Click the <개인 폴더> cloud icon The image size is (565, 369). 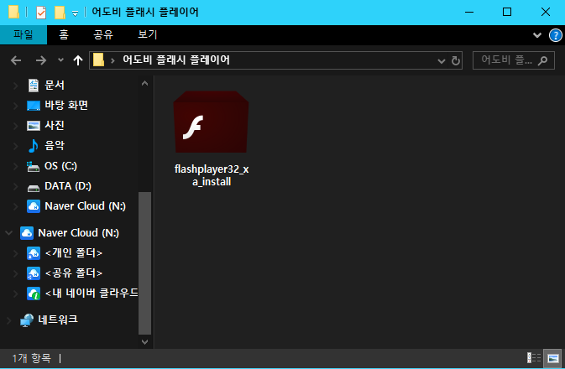(34, 253)
